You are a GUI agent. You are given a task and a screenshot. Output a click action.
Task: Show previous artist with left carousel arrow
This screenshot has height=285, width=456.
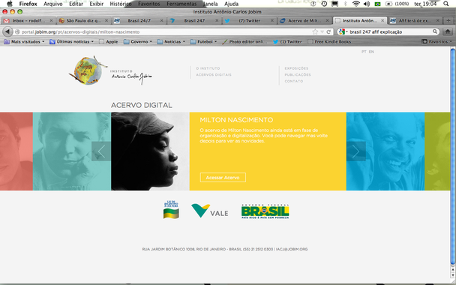pyautogui.click(x=101, y=151)
